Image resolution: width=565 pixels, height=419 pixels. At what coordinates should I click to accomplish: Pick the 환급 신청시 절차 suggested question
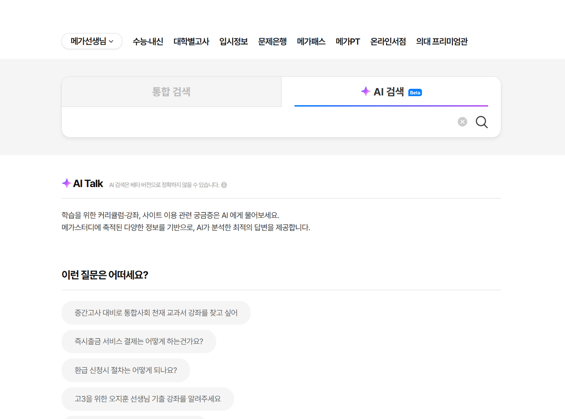coord(126,370)
